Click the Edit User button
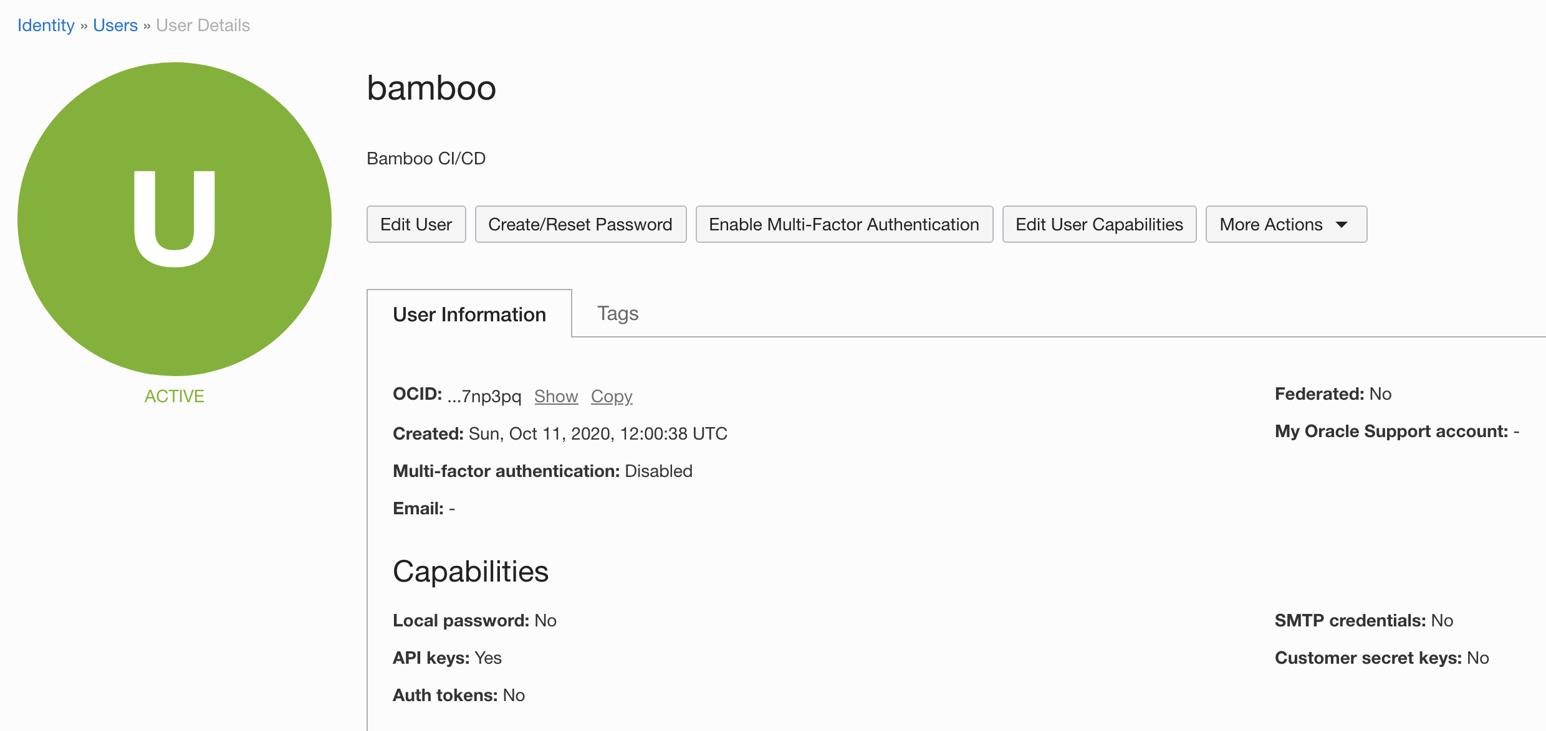This screenshot has width=1546, height=731. 416,224
